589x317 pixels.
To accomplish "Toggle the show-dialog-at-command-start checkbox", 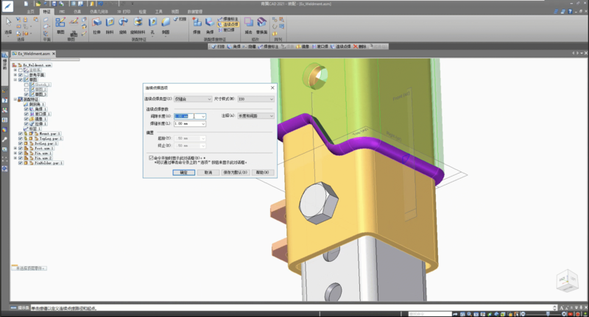I will 151,157.
